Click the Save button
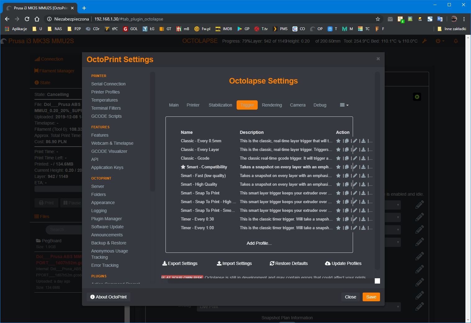Viewport: 471px width, 323px height. pyautogui.click(x=371, y=297)
